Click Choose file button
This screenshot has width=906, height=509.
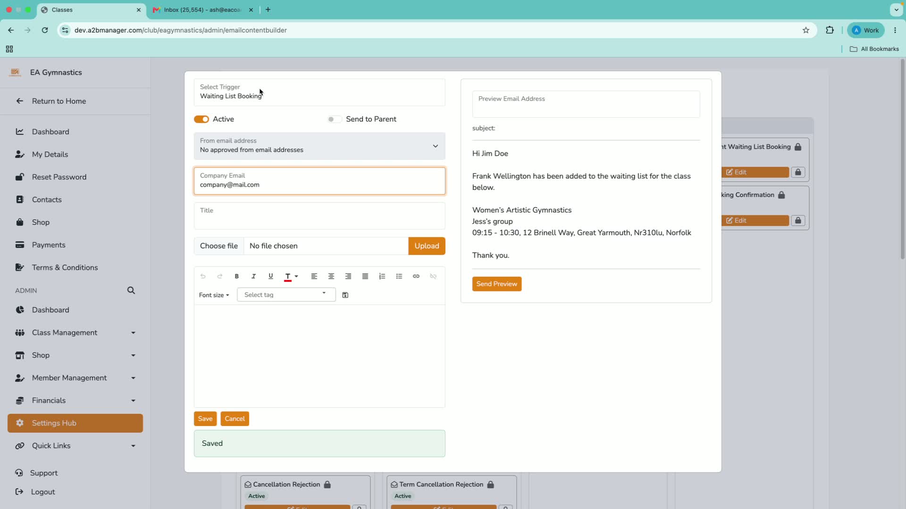click(219, 246)
